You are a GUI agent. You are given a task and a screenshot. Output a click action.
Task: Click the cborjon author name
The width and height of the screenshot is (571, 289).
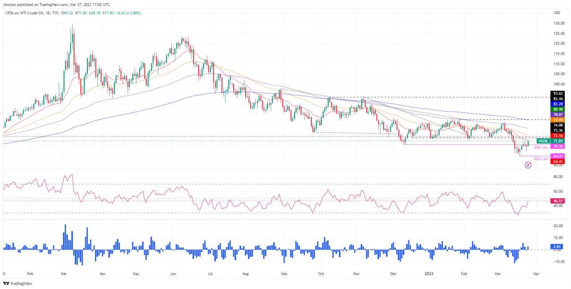pyautogui.click(x=10, y=4)
